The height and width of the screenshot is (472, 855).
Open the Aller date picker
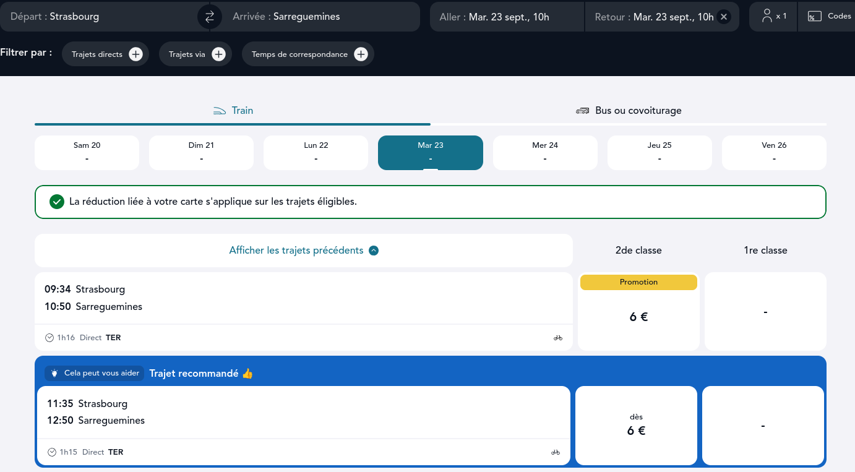(506, 17)
